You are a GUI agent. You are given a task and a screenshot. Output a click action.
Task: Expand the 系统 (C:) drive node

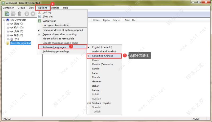(8, 24)
